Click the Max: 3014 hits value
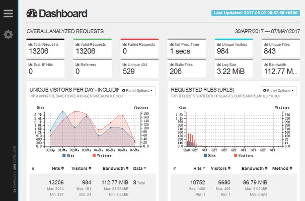 click(55, 189)
